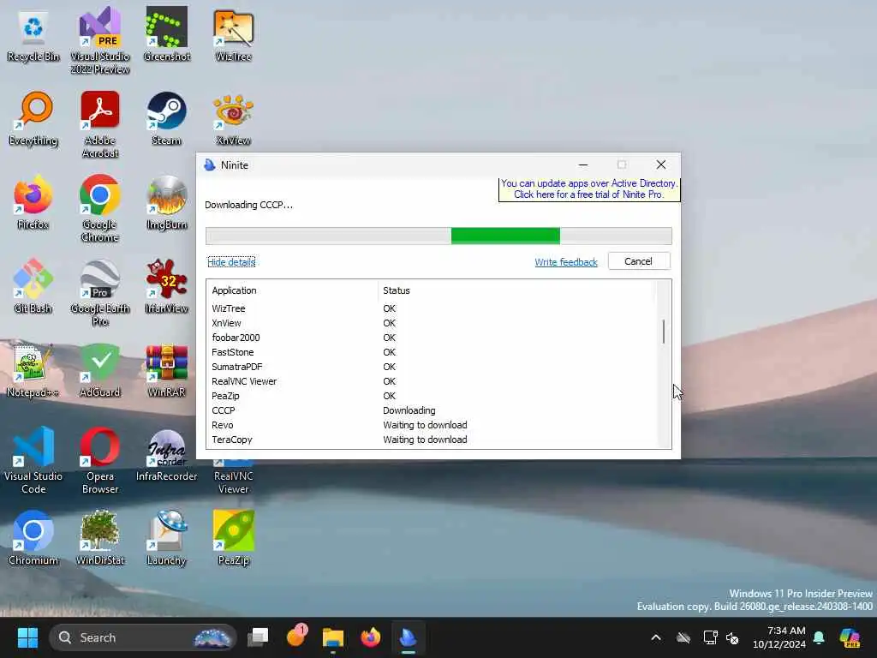Click the muted volume tray icon
Screen dimensions: 877x658
[x=732, y=637]
